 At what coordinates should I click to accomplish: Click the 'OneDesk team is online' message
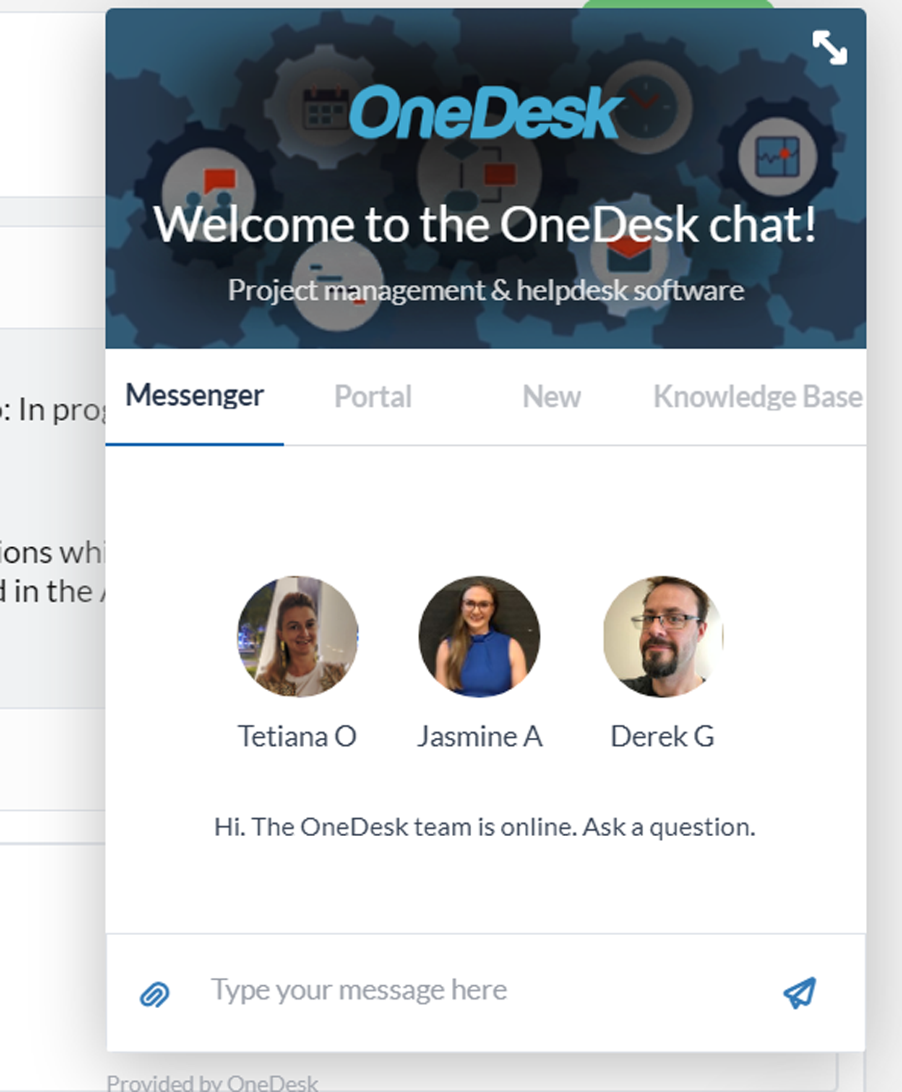(x=484, y=827)
